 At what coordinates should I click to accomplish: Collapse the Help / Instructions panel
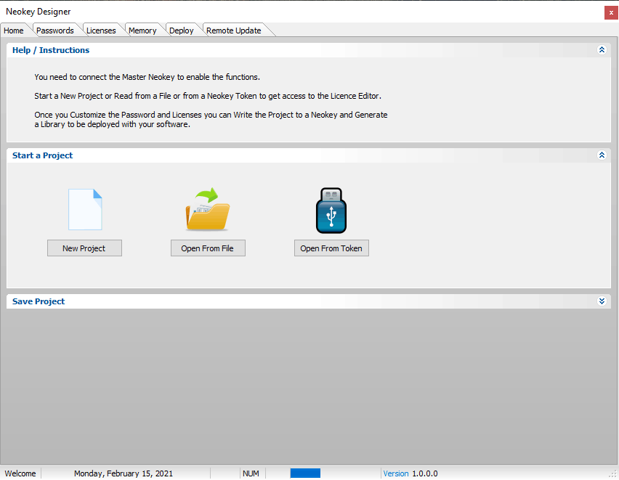[x=601, y=50]
